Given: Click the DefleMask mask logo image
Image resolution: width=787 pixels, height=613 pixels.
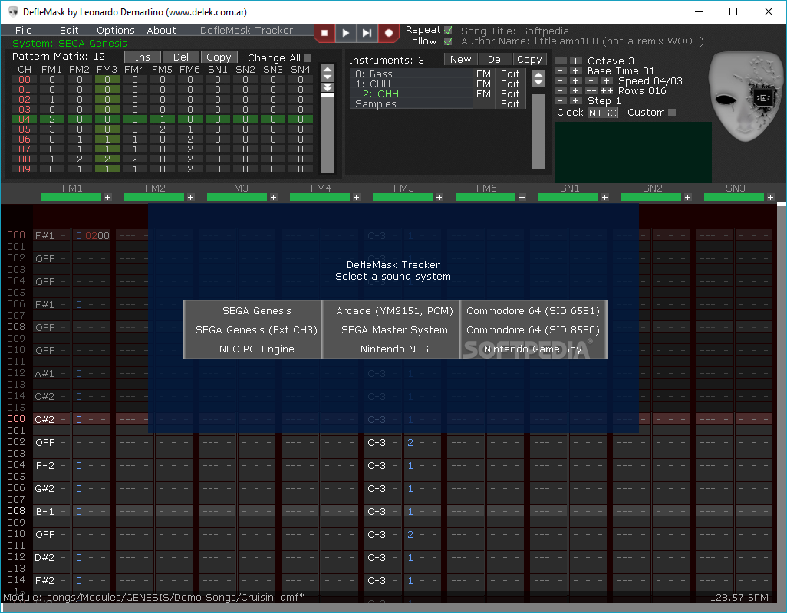Looking at the screenshot, I should [x=745, y=97].
